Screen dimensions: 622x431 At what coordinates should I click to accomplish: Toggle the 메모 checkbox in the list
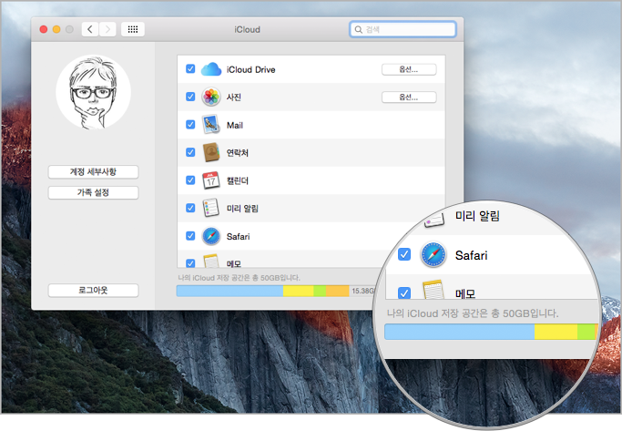[190, 263]
